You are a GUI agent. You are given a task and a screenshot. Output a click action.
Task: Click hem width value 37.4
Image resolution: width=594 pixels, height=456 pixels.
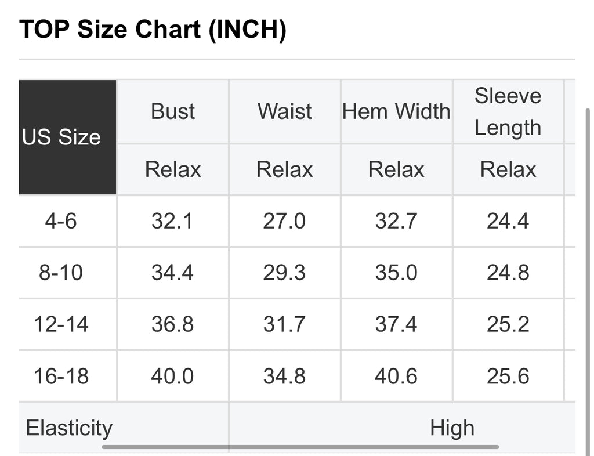click(396, 324)
